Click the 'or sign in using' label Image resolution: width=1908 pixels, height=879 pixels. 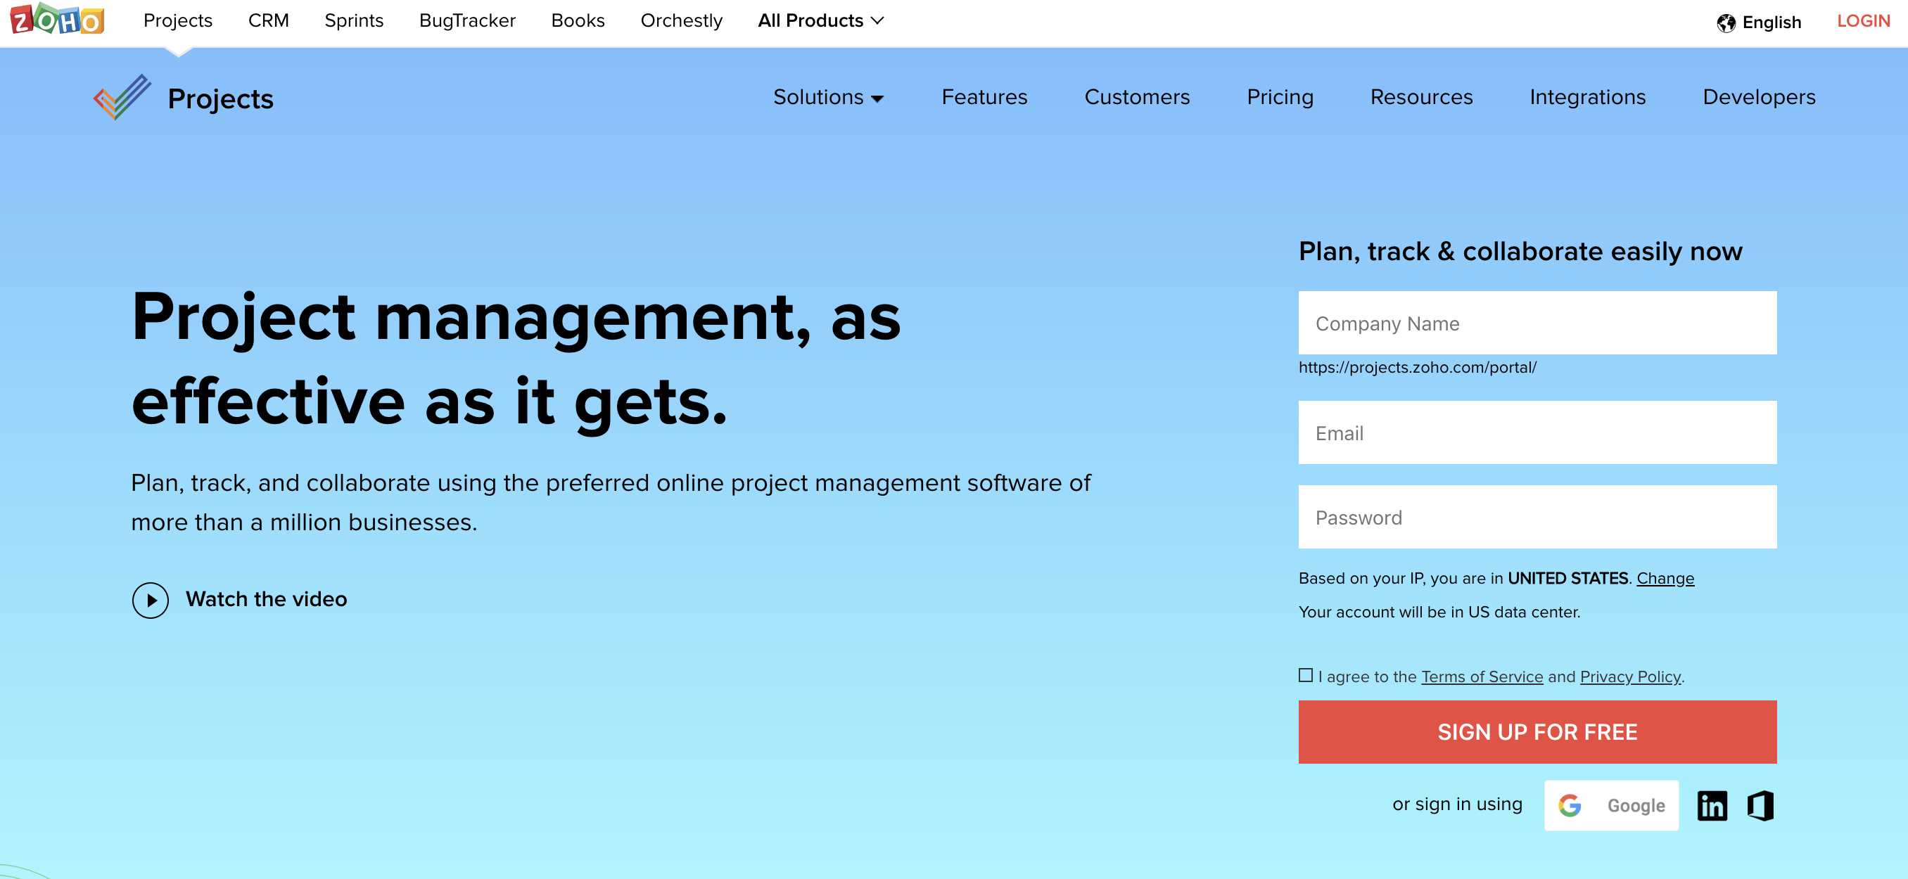(x=1457, y=804)
